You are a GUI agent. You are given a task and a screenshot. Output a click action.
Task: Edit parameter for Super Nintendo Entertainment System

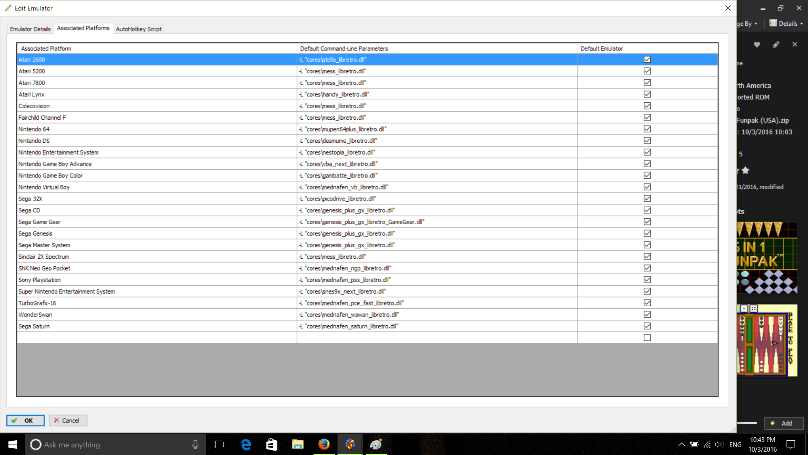point(437,291)
